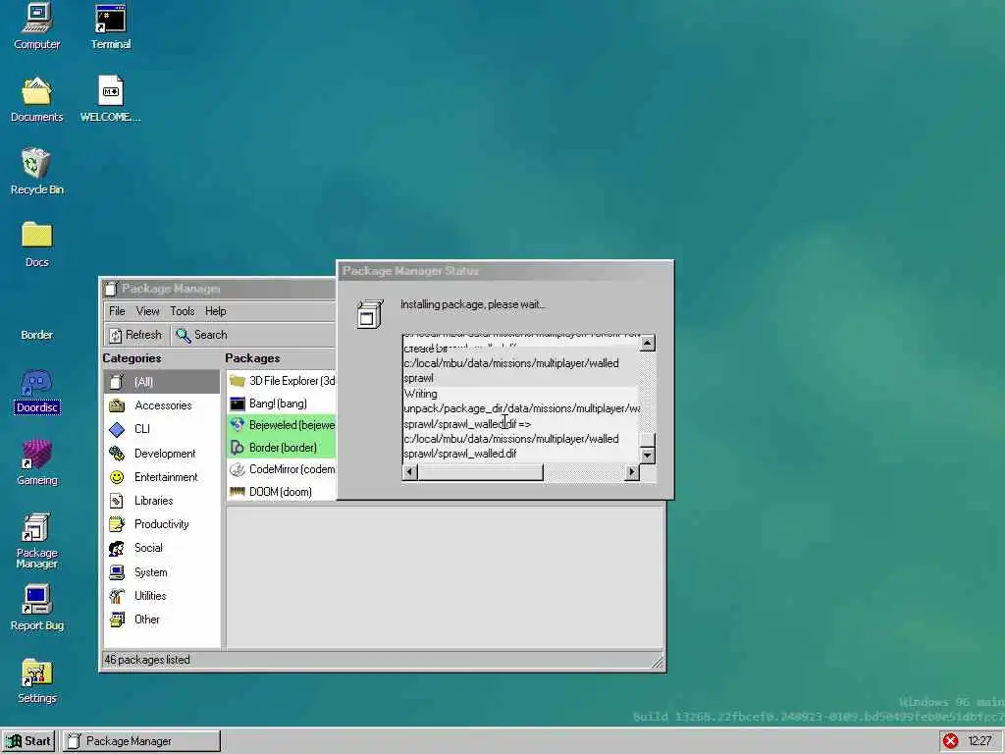
Task: Select the Border (border) package
Action: pyautogui.click(x=282, y=448)
